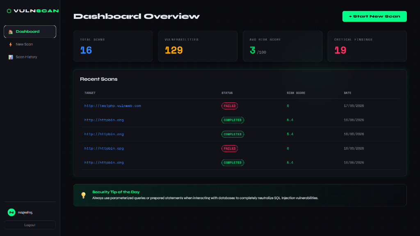This screenshot has width=420, height=236.
Task: Click the FAILED badge in the httpbin.org row
Action: (230, 148)
